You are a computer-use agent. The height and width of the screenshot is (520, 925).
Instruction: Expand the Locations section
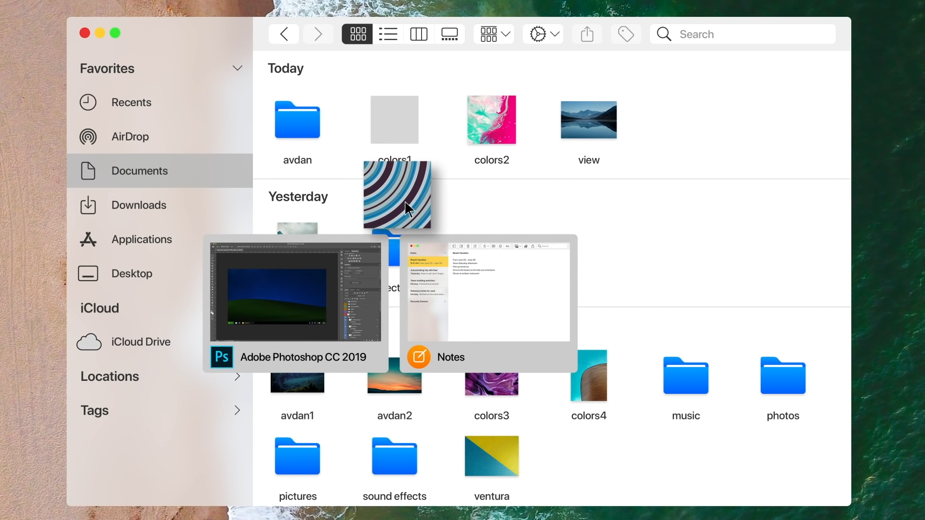click(237, 377)
